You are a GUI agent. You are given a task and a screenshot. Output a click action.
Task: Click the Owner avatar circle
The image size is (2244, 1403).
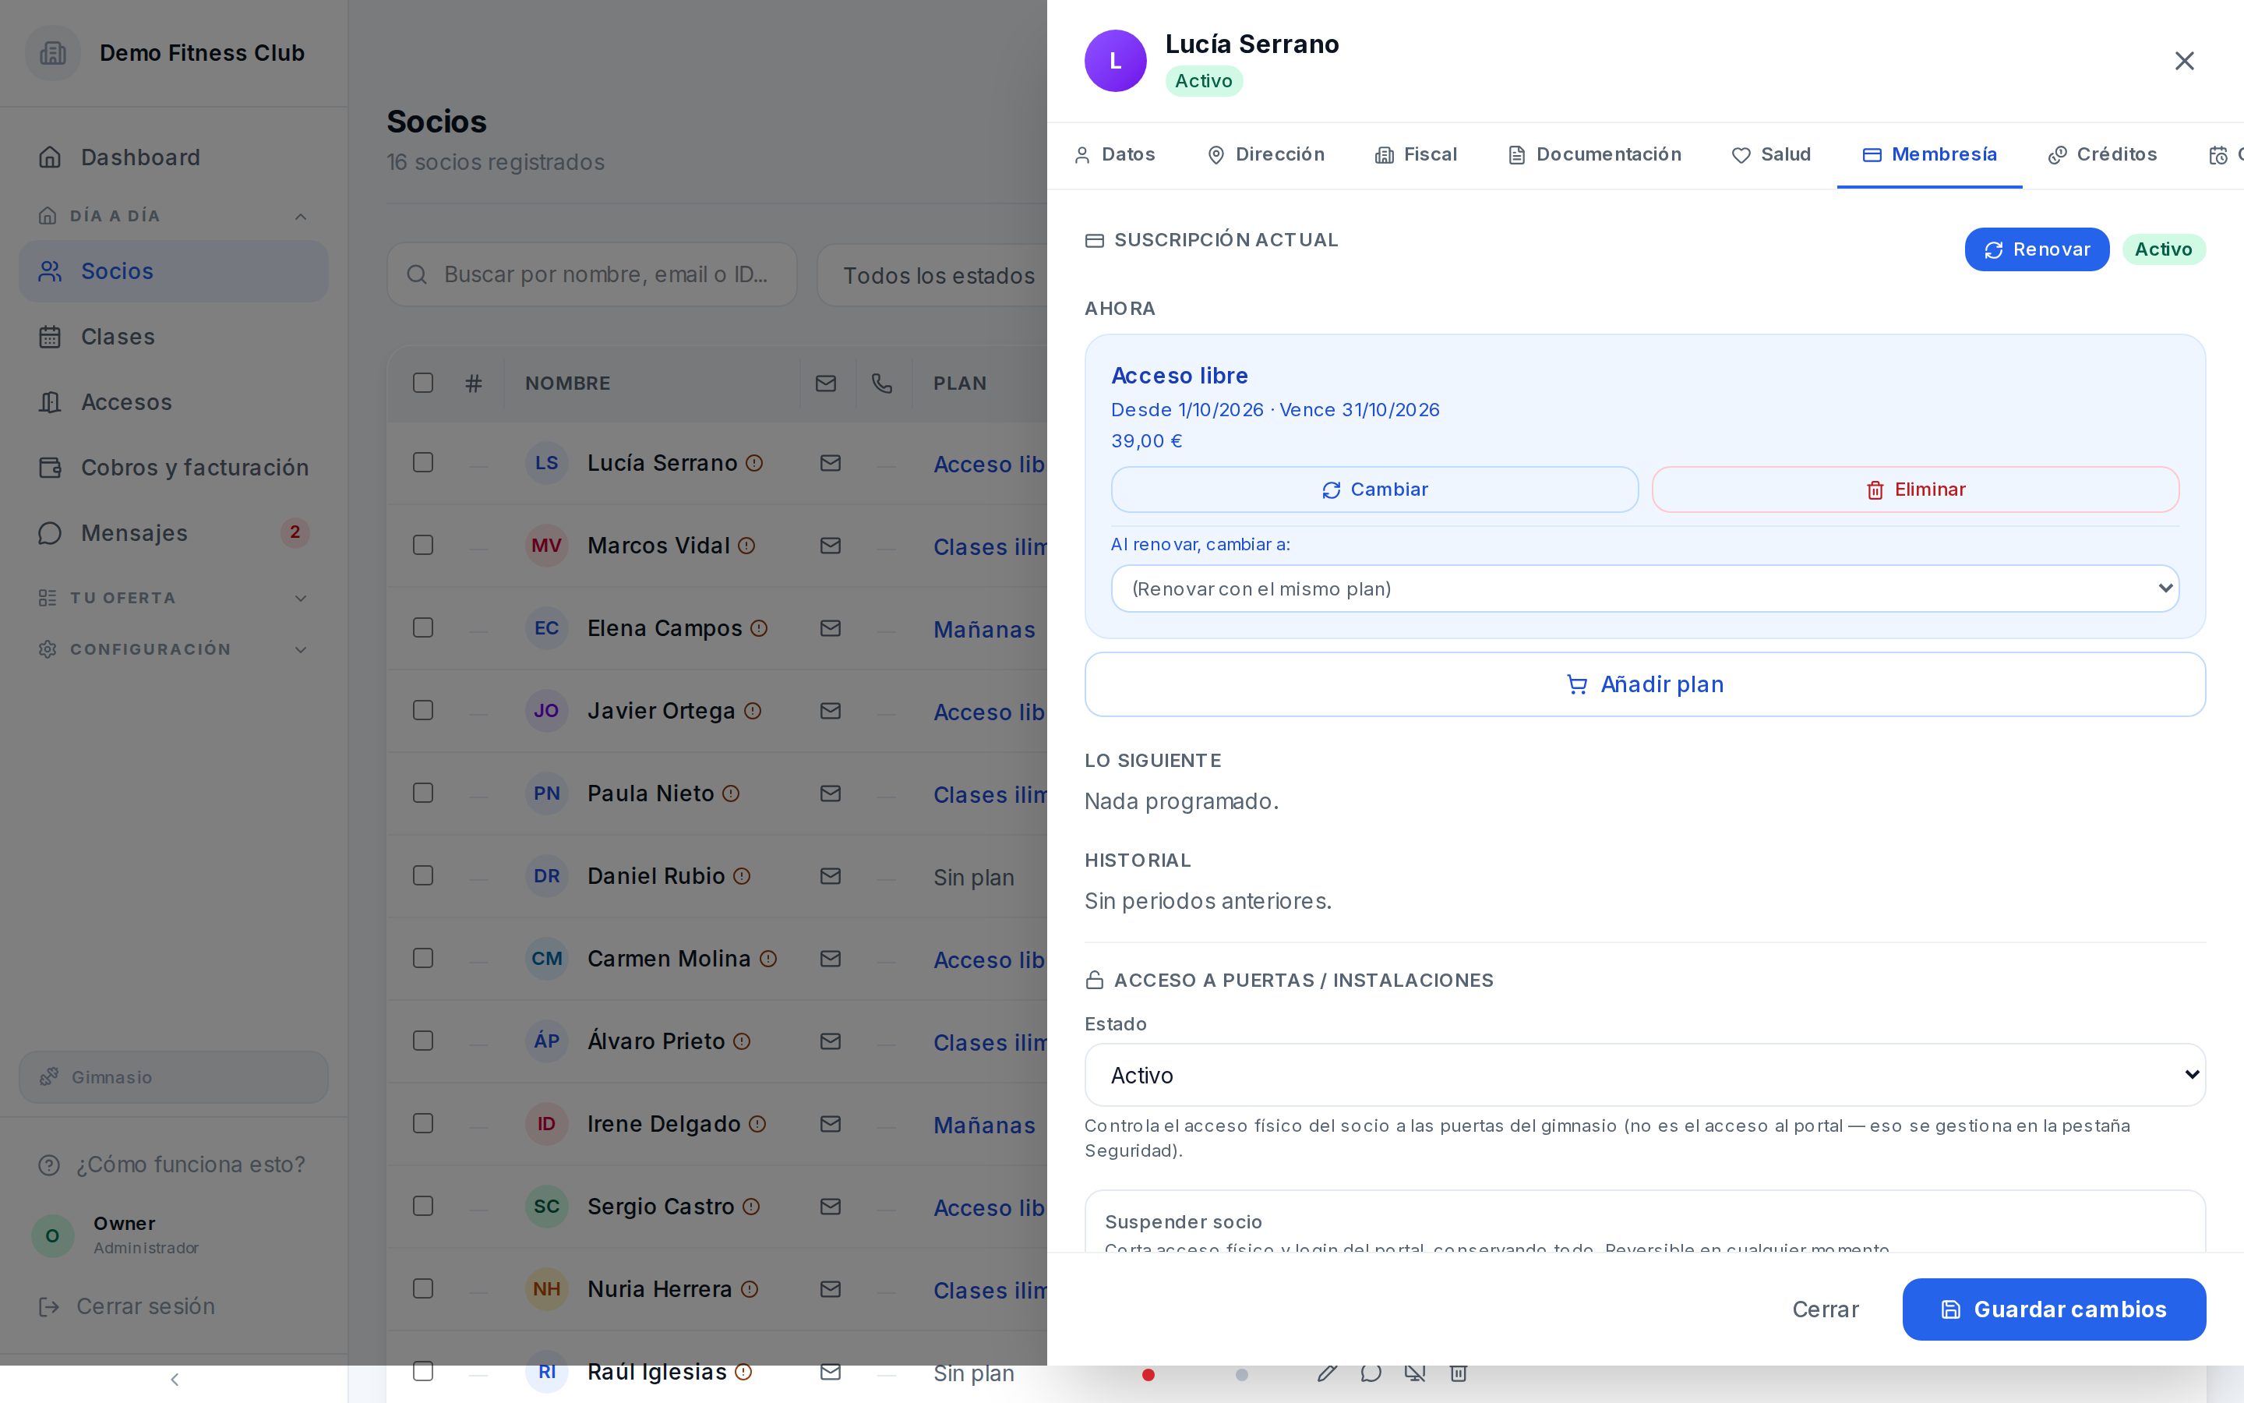[53, 1236]
